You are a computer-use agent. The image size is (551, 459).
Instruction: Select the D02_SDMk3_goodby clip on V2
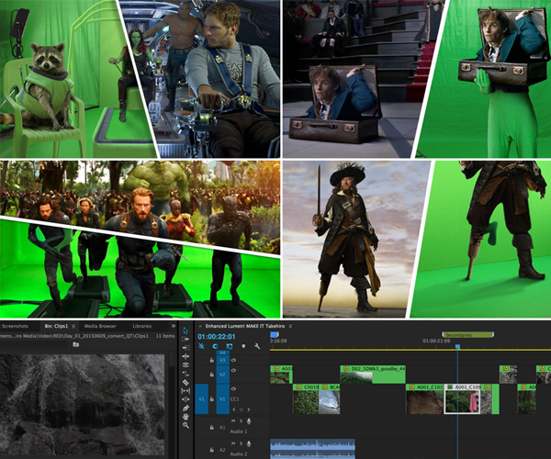point(373,375)
